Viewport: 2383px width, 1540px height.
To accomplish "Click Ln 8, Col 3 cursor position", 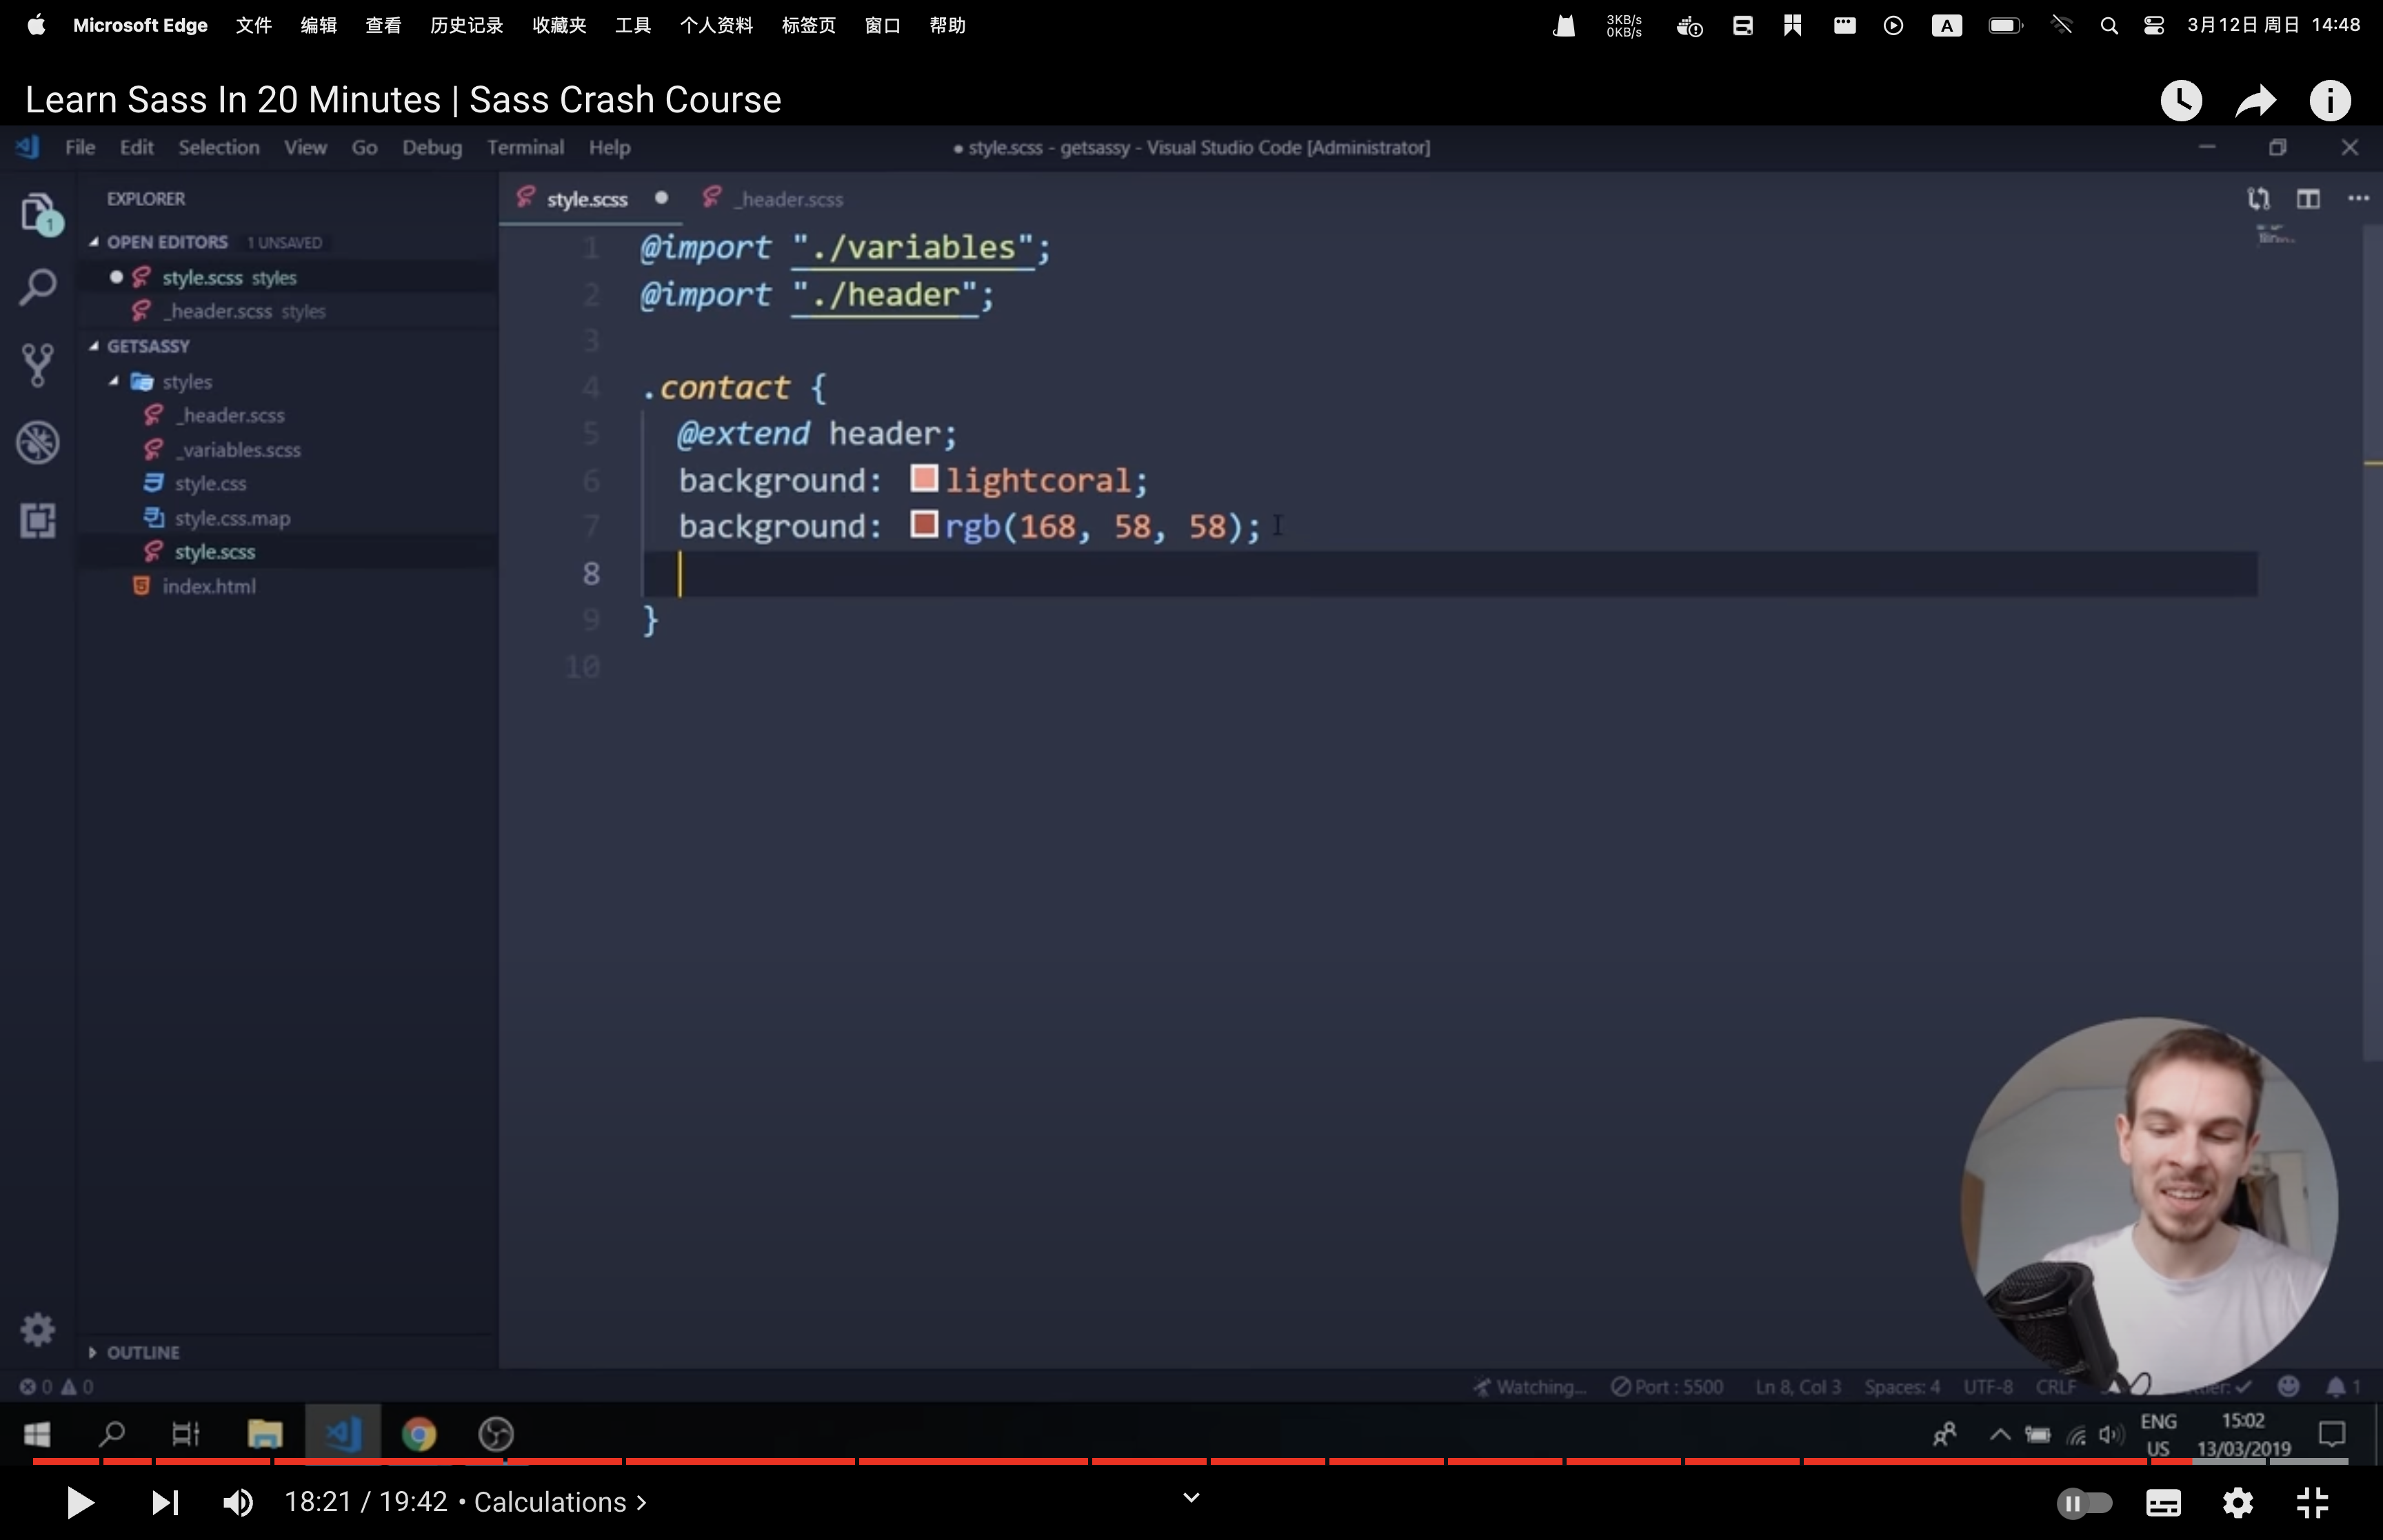I will tap(1798, 1387).
